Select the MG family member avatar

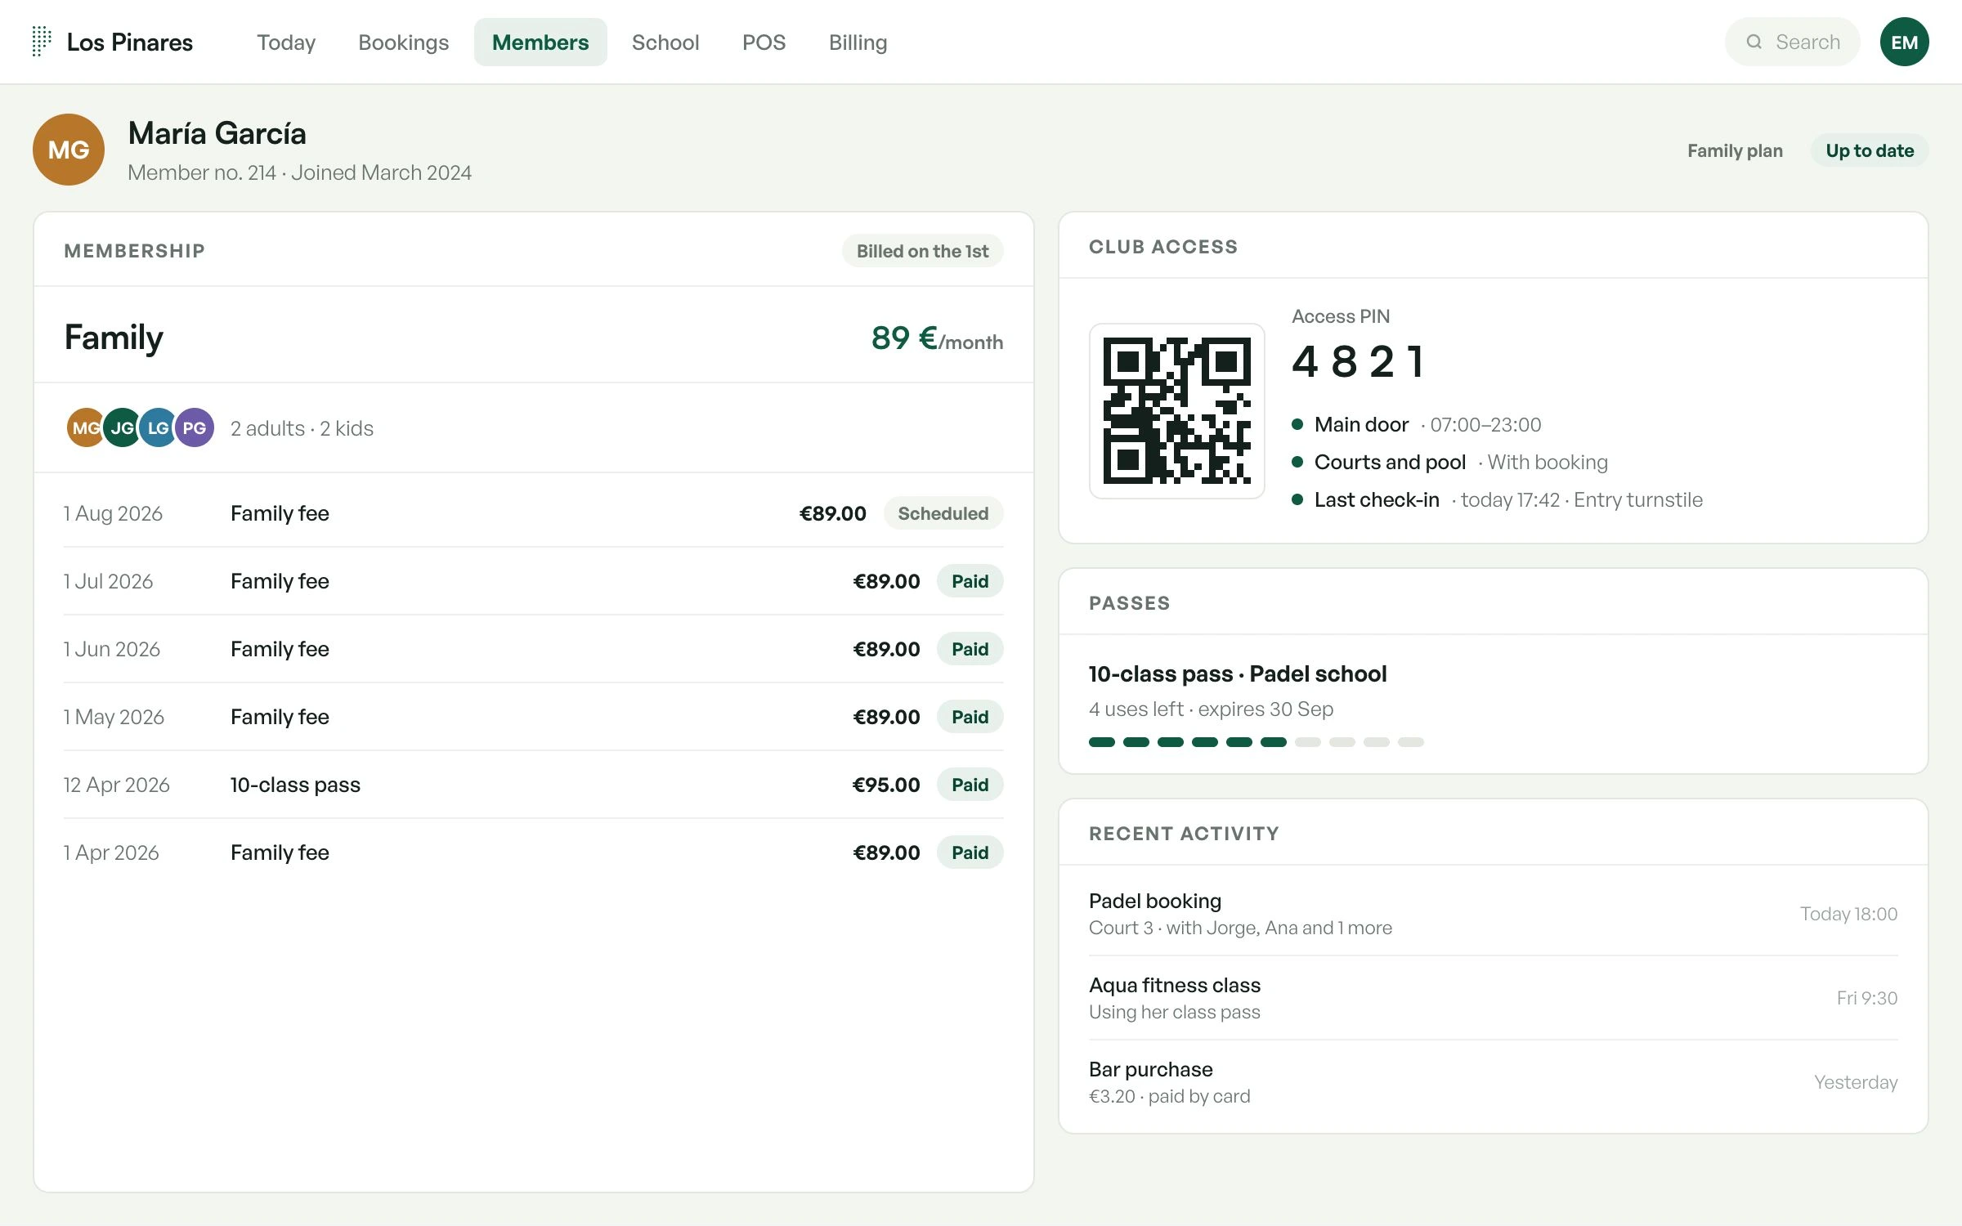(85, 427)
